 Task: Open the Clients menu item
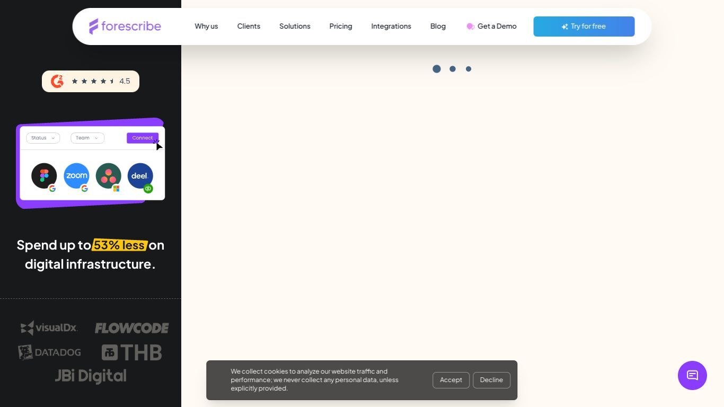pyautogui.click(x=249, y=26)
